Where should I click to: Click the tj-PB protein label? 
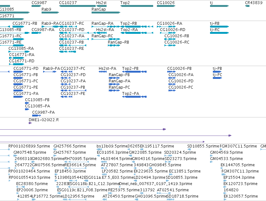217,69
